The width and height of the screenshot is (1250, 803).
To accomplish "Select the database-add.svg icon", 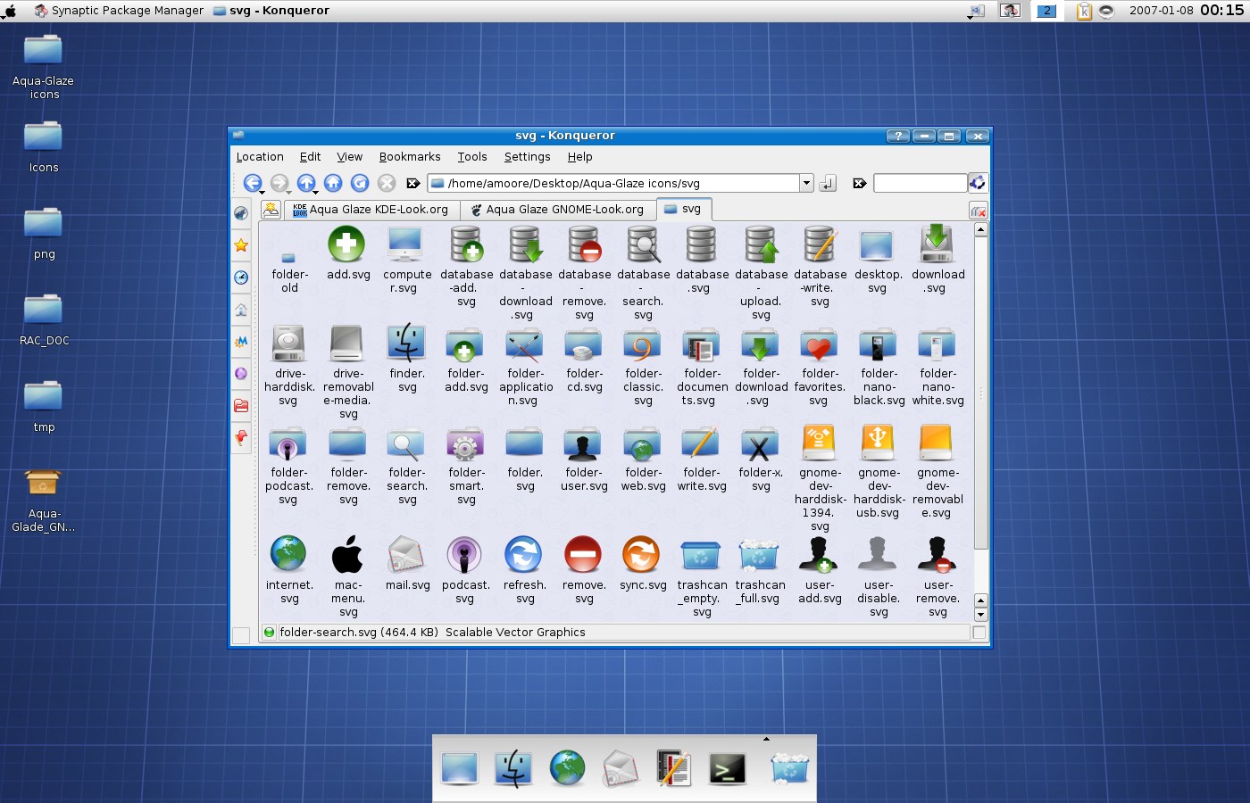I will click(465, 244).
